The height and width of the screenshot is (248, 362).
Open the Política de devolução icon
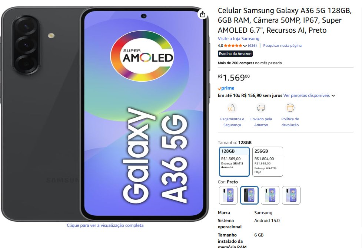point(290,108)
